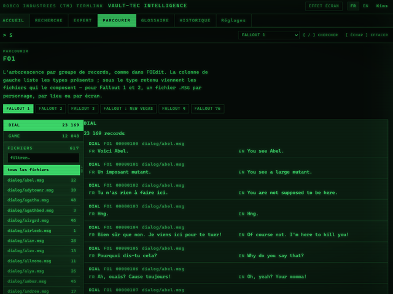The height and width of the screenshot is (294, 393).
Task: Open the FR 'Hng.' record
Action: tap(236, 211)
